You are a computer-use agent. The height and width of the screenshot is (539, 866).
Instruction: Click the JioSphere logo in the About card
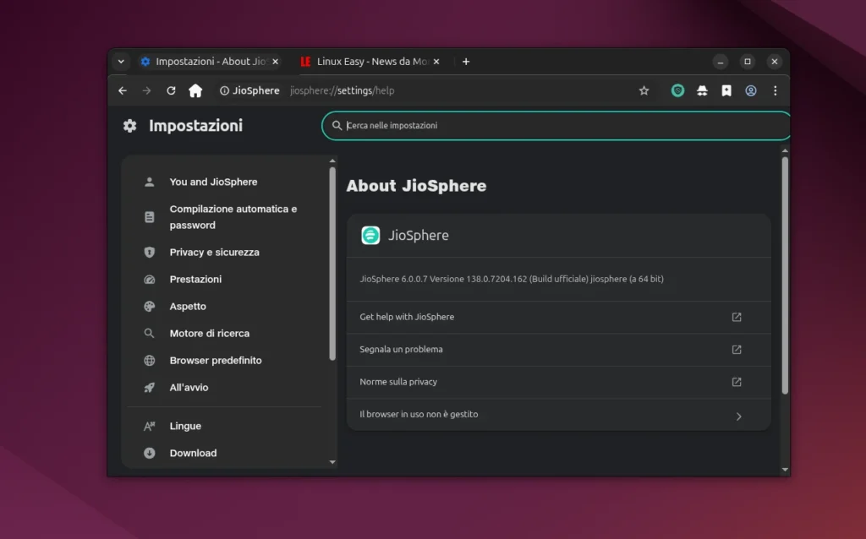[372, 235]
